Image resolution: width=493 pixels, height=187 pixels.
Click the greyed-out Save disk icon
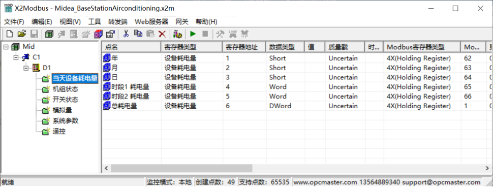[x=34, y=34]
